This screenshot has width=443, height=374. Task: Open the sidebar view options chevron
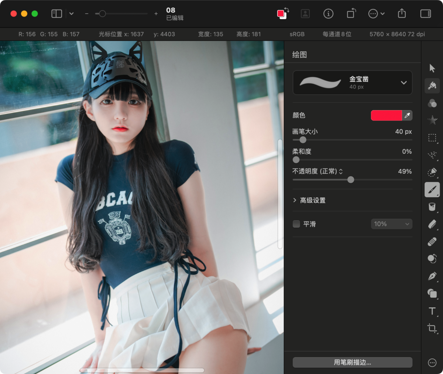(x=71, y=14)
